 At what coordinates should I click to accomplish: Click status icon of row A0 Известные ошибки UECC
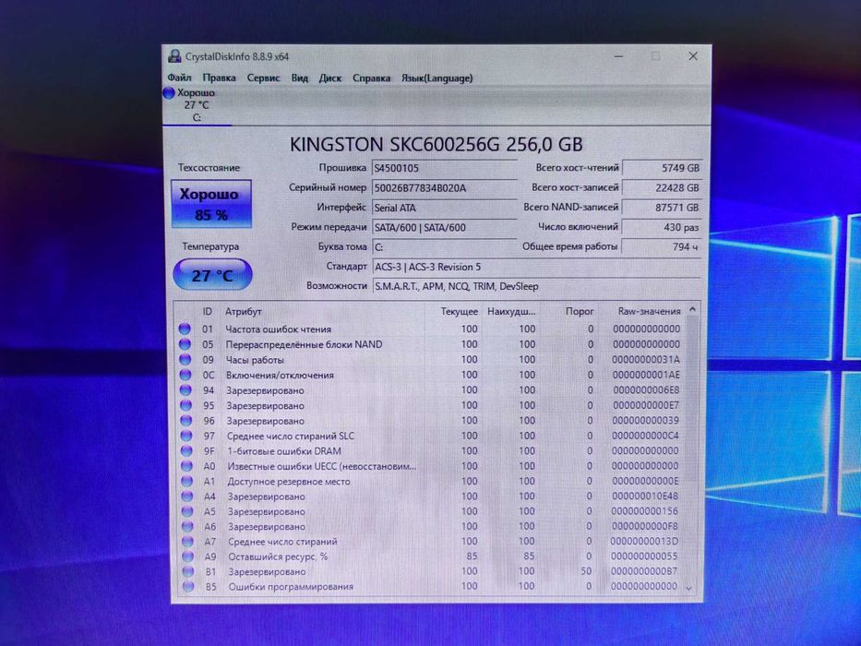pyautogui.click(x=186, y=466)
